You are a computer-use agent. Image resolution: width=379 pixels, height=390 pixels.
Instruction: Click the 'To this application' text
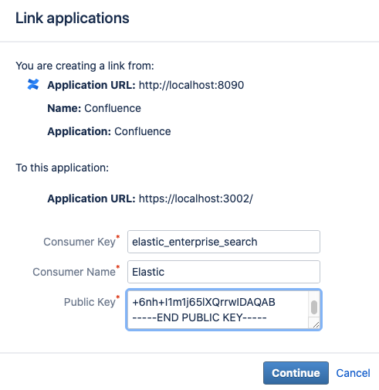[x=63, y=168]
